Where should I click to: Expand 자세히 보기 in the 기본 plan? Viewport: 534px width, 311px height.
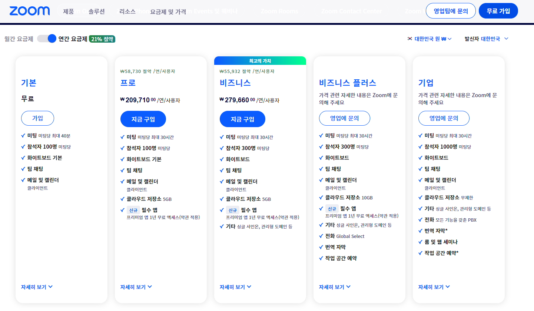pos(37,287)
